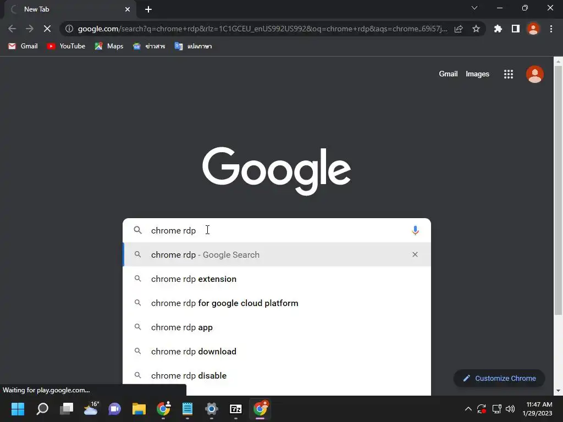The height and width of the screenshot is (422, 563).
Task: Open YouTube bookmark
Action: [66, 46]
